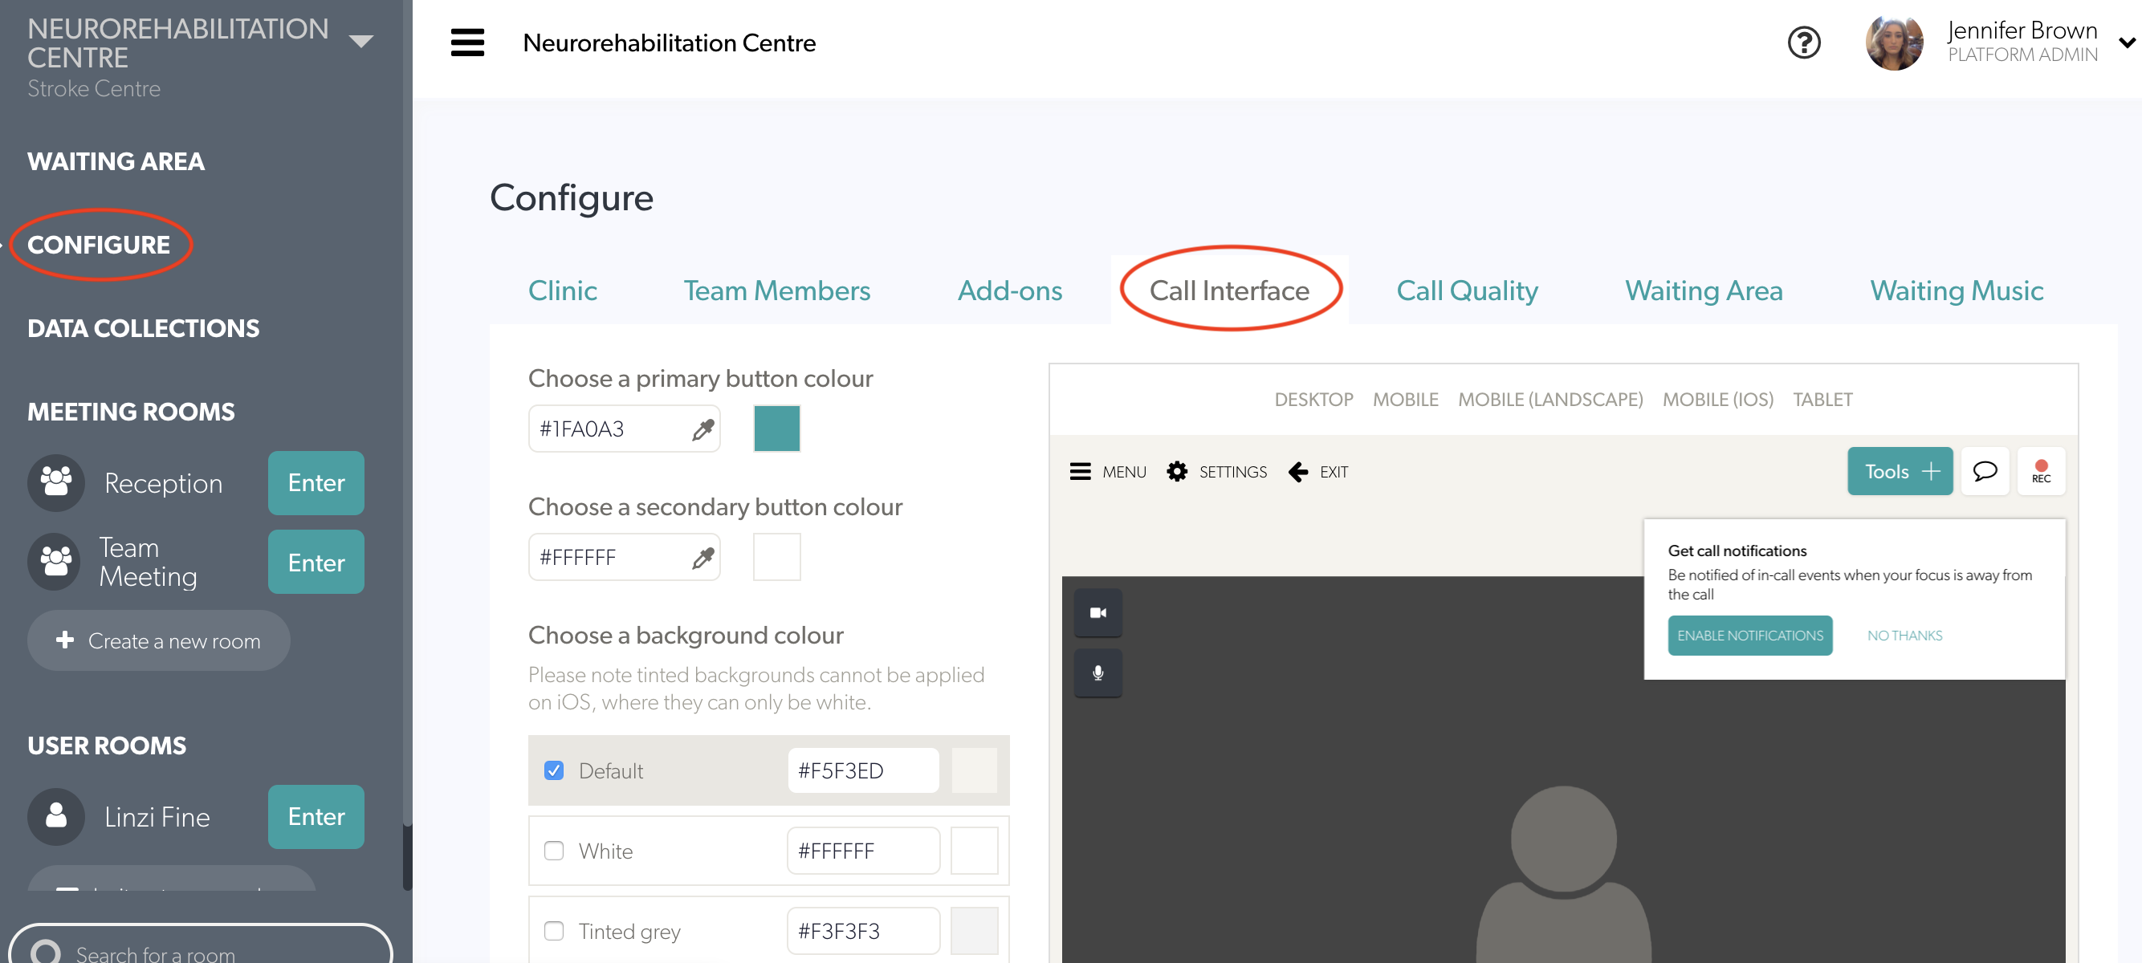2142x963 pixels.
Task: Open Data Collections in sidebar
Action: (143, 328)
